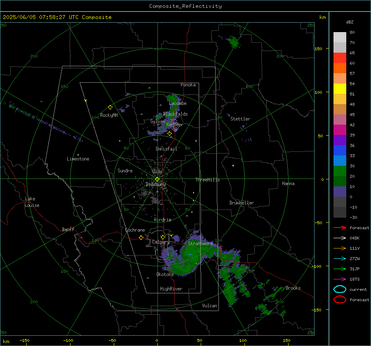Pick the red swatch in dBZ scale
The height and width of the screenshot is (346, 371).
click(x=340, y=58)
